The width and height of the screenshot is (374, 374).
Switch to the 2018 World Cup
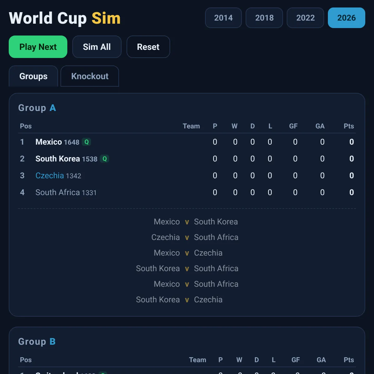pyautogui.click(x=264, y=18)
